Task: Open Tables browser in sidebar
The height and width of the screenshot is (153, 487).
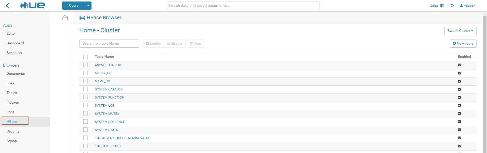Action: point(12,93)
